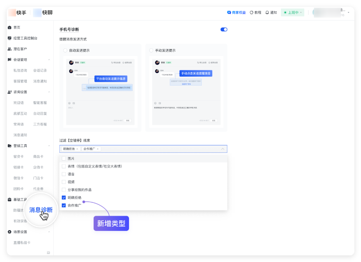Remove the 明确拒绝 tag from input

[x=77, y=148]
